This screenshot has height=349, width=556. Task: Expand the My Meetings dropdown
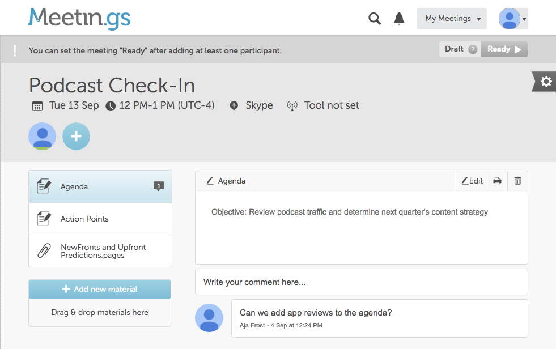click(452, 19)
